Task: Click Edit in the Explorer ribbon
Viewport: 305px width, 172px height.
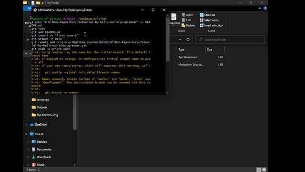Action: pos(186,20)
